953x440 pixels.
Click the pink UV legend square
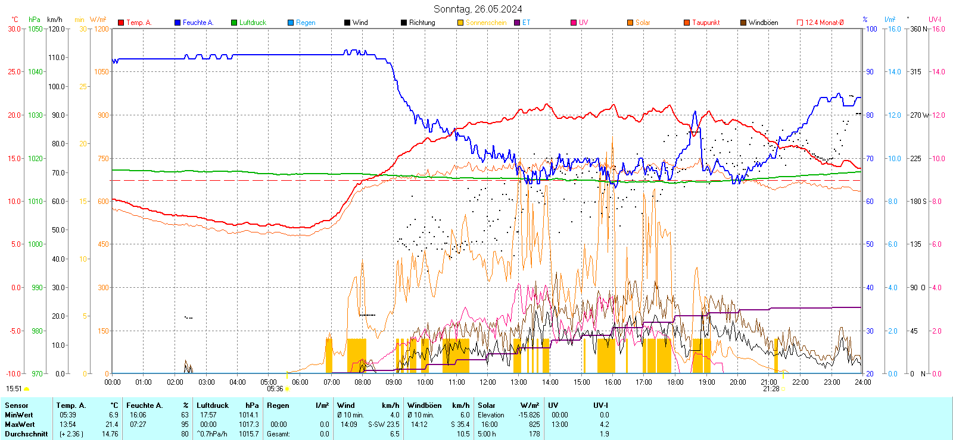[574, 23]
